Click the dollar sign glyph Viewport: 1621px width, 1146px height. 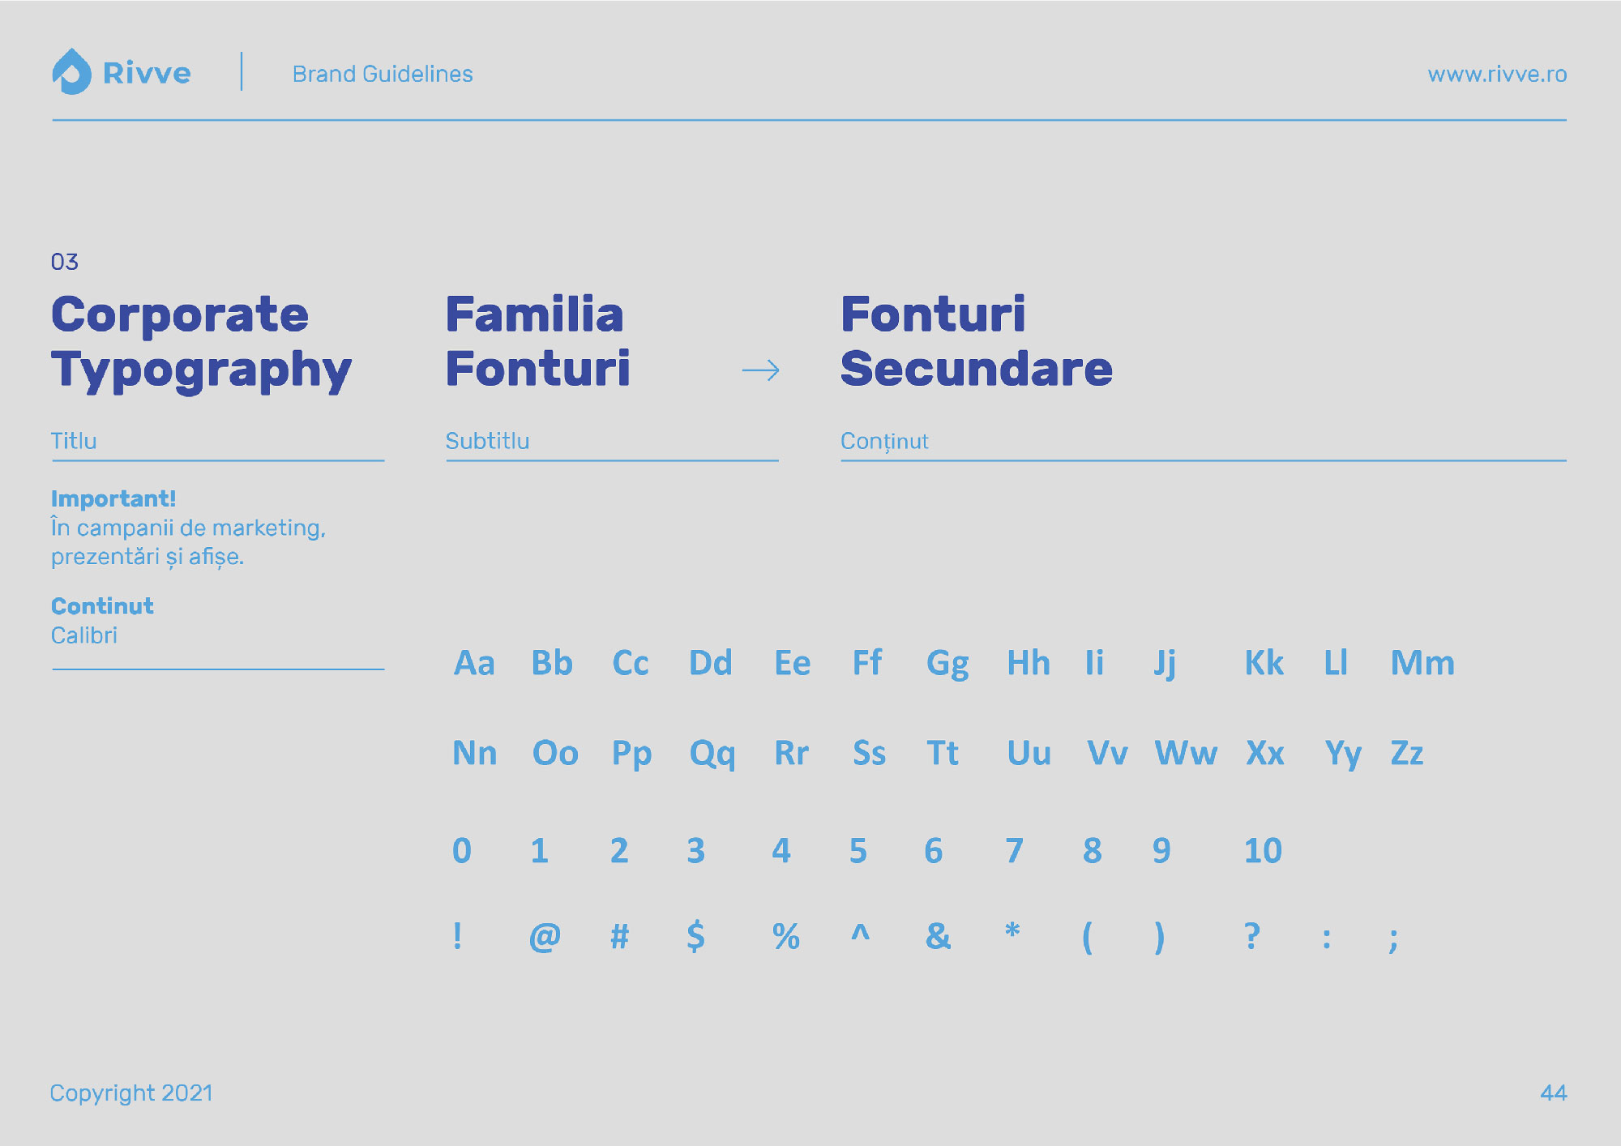point(695,936)
